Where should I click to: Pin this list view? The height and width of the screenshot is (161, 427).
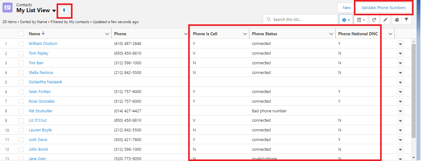click(x=64, y=11)
